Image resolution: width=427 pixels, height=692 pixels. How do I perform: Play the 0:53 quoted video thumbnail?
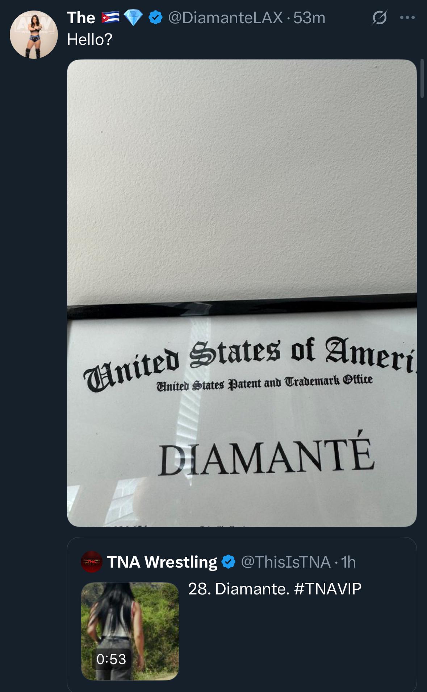tap(130, 631)
